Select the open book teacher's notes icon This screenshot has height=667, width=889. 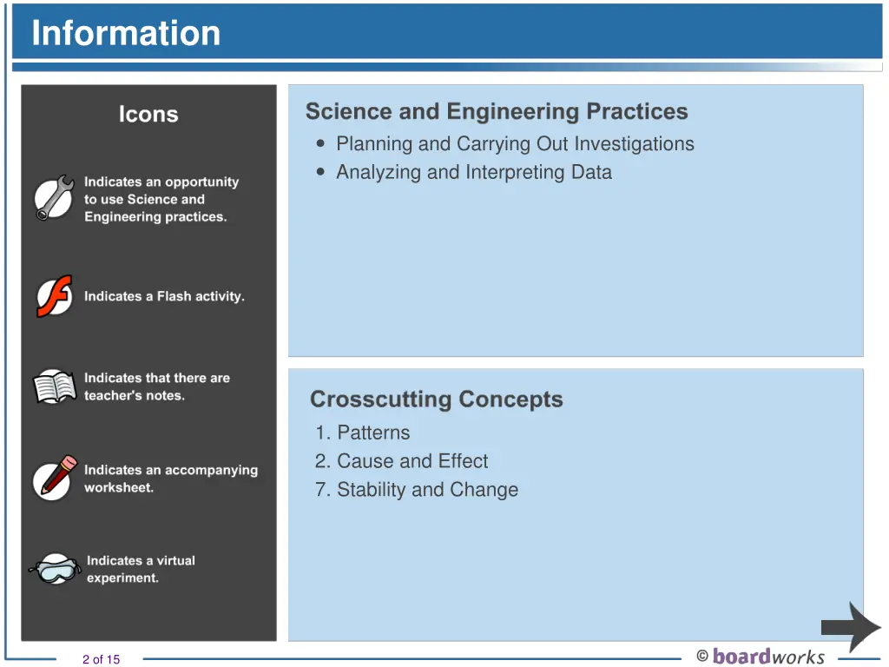55,386
